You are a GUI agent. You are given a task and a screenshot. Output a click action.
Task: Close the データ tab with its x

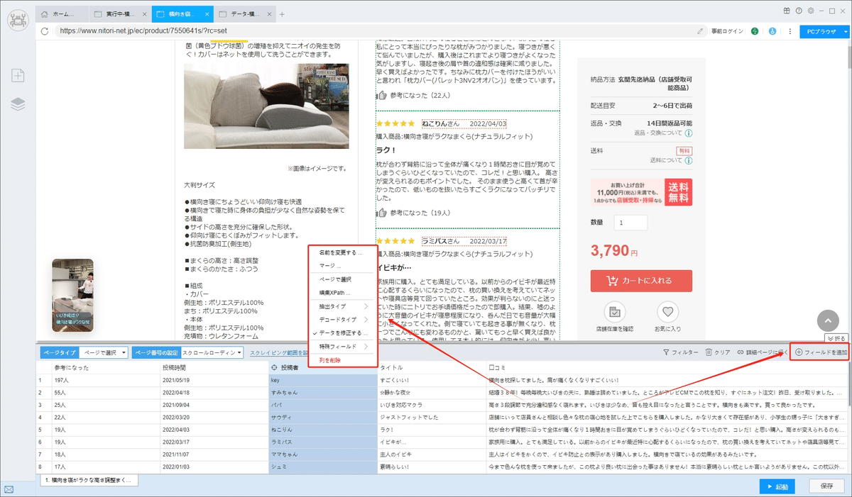pos(268,14)
